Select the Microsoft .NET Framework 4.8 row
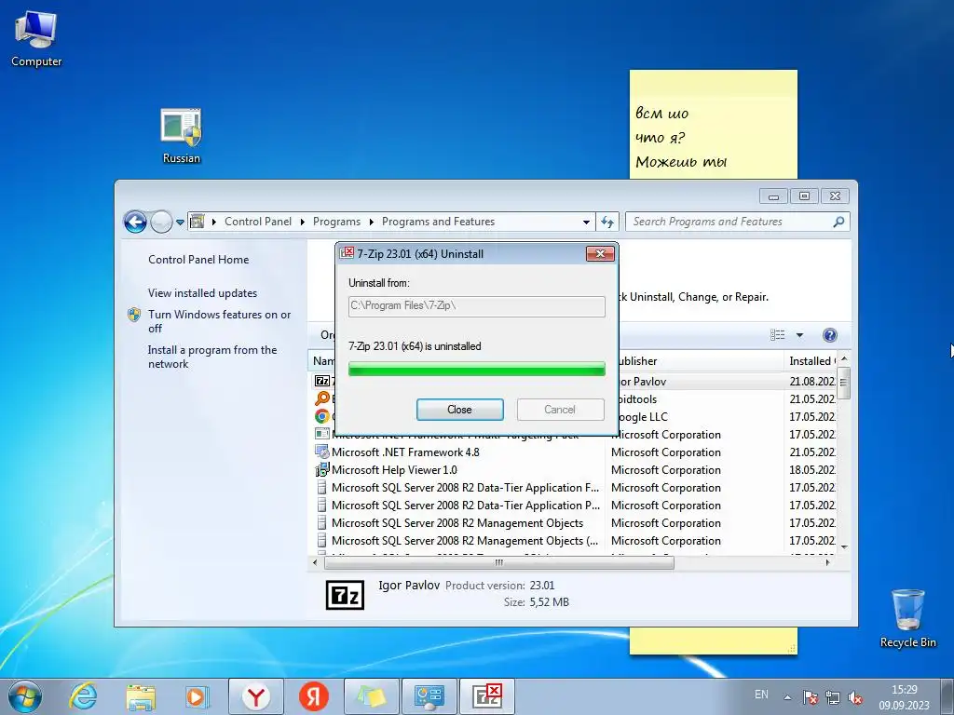Screen dimensions: 954x715 574,452
